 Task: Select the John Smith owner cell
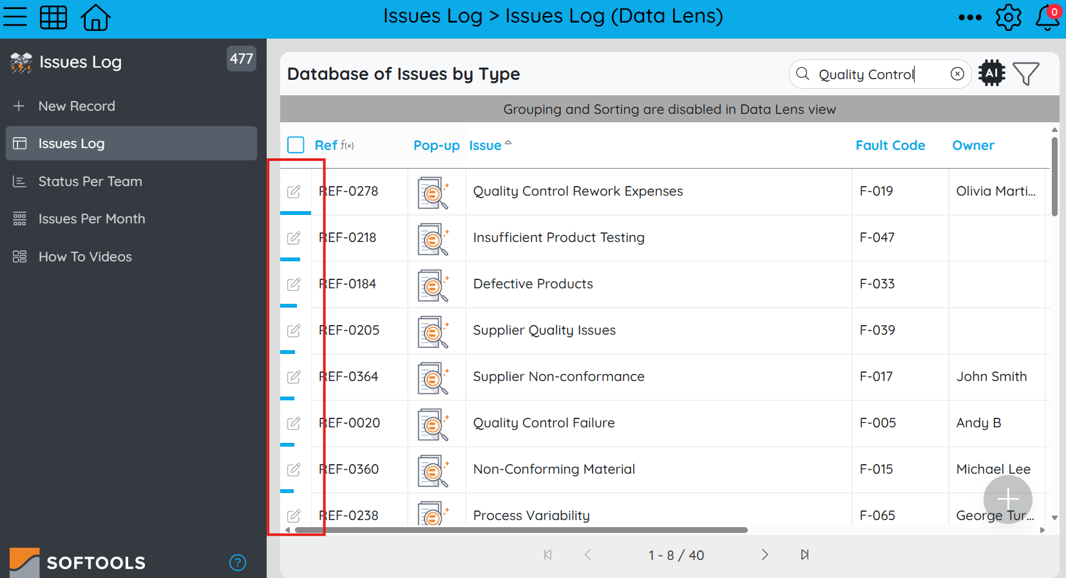coord(996,377)
